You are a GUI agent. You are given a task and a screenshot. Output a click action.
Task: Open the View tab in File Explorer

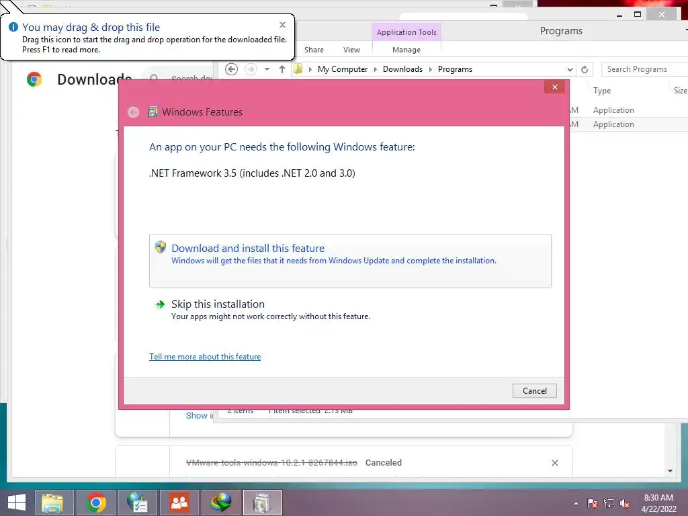tap(351, 50)
